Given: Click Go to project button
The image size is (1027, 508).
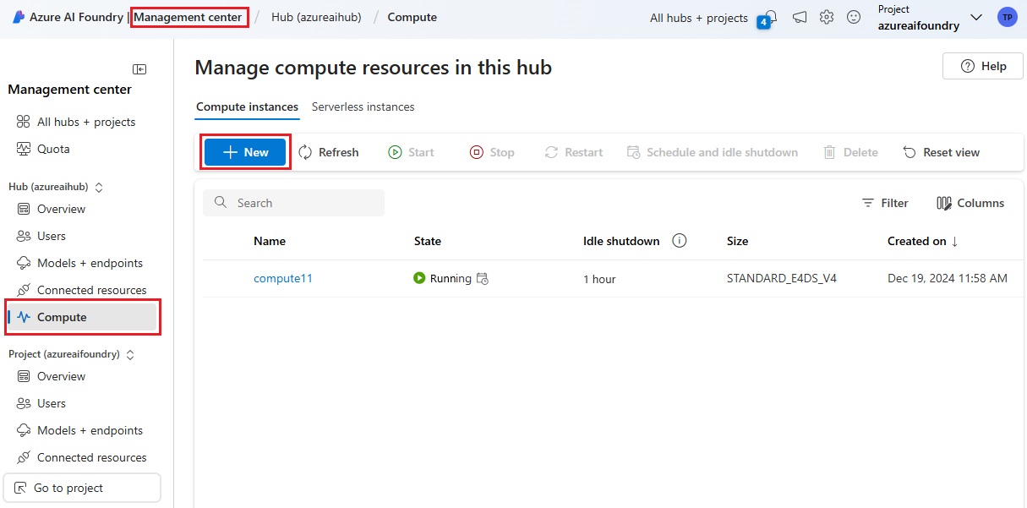Looking at the screenshot, I should click(x=82, y=488).
